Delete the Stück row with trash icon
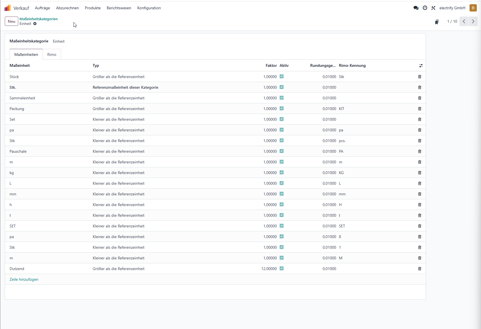The width and height of the screenshot is (481, 329). pyautogui.click(x=420, y=77)
